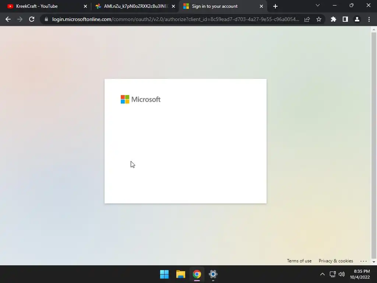Image resolution: width=377 pixels, height=283 pixels.
Task: Bookmark this tab with star icon
Action: 319,19
